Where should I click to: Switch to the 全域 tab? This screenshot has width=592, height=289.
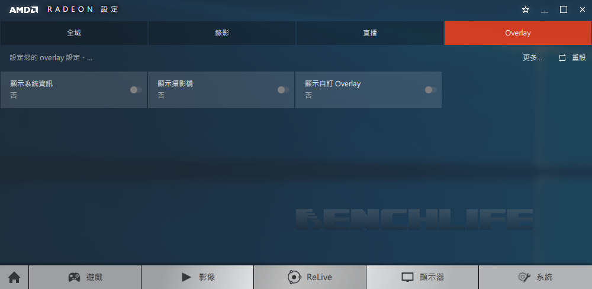coord(74,33)
